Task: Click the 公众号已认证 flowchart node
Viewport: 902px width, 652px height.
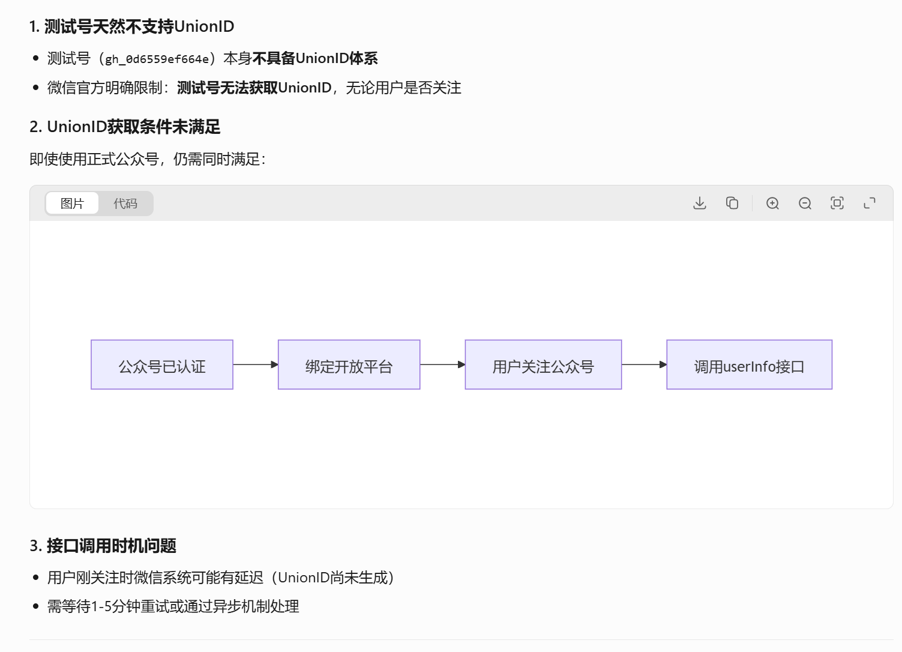Action: click(x=161, y=364)
